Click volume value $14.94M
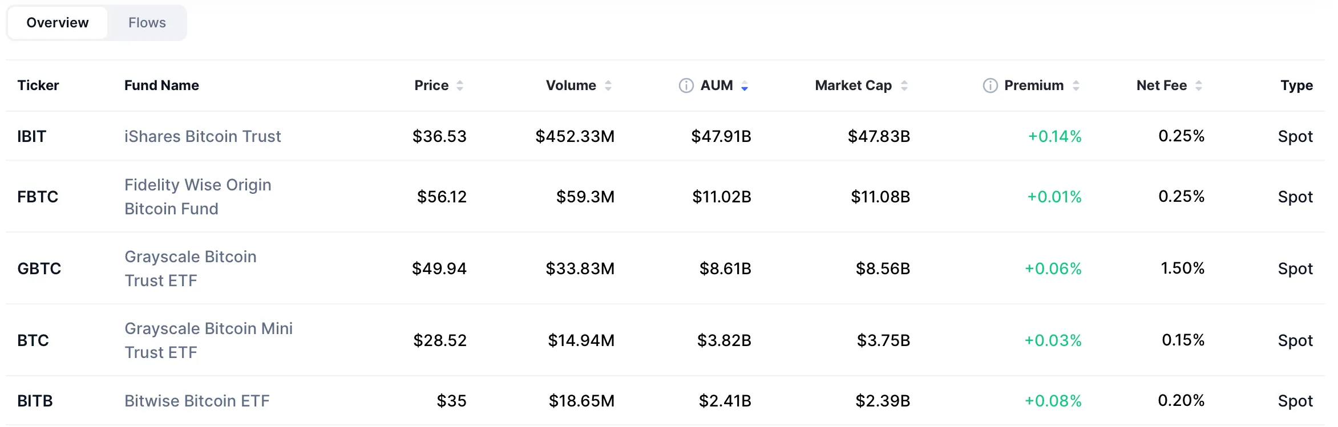 click(x=581, y=340)
